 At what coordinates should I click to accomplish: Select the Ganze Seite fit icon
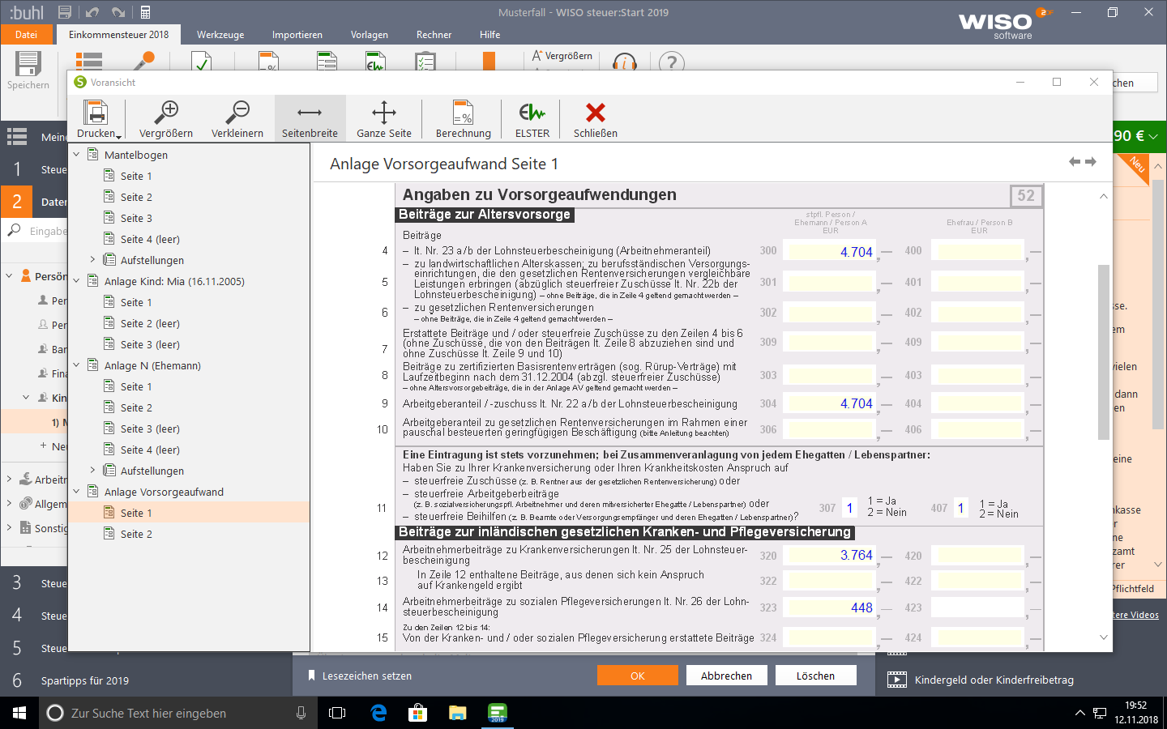point(384,113)
